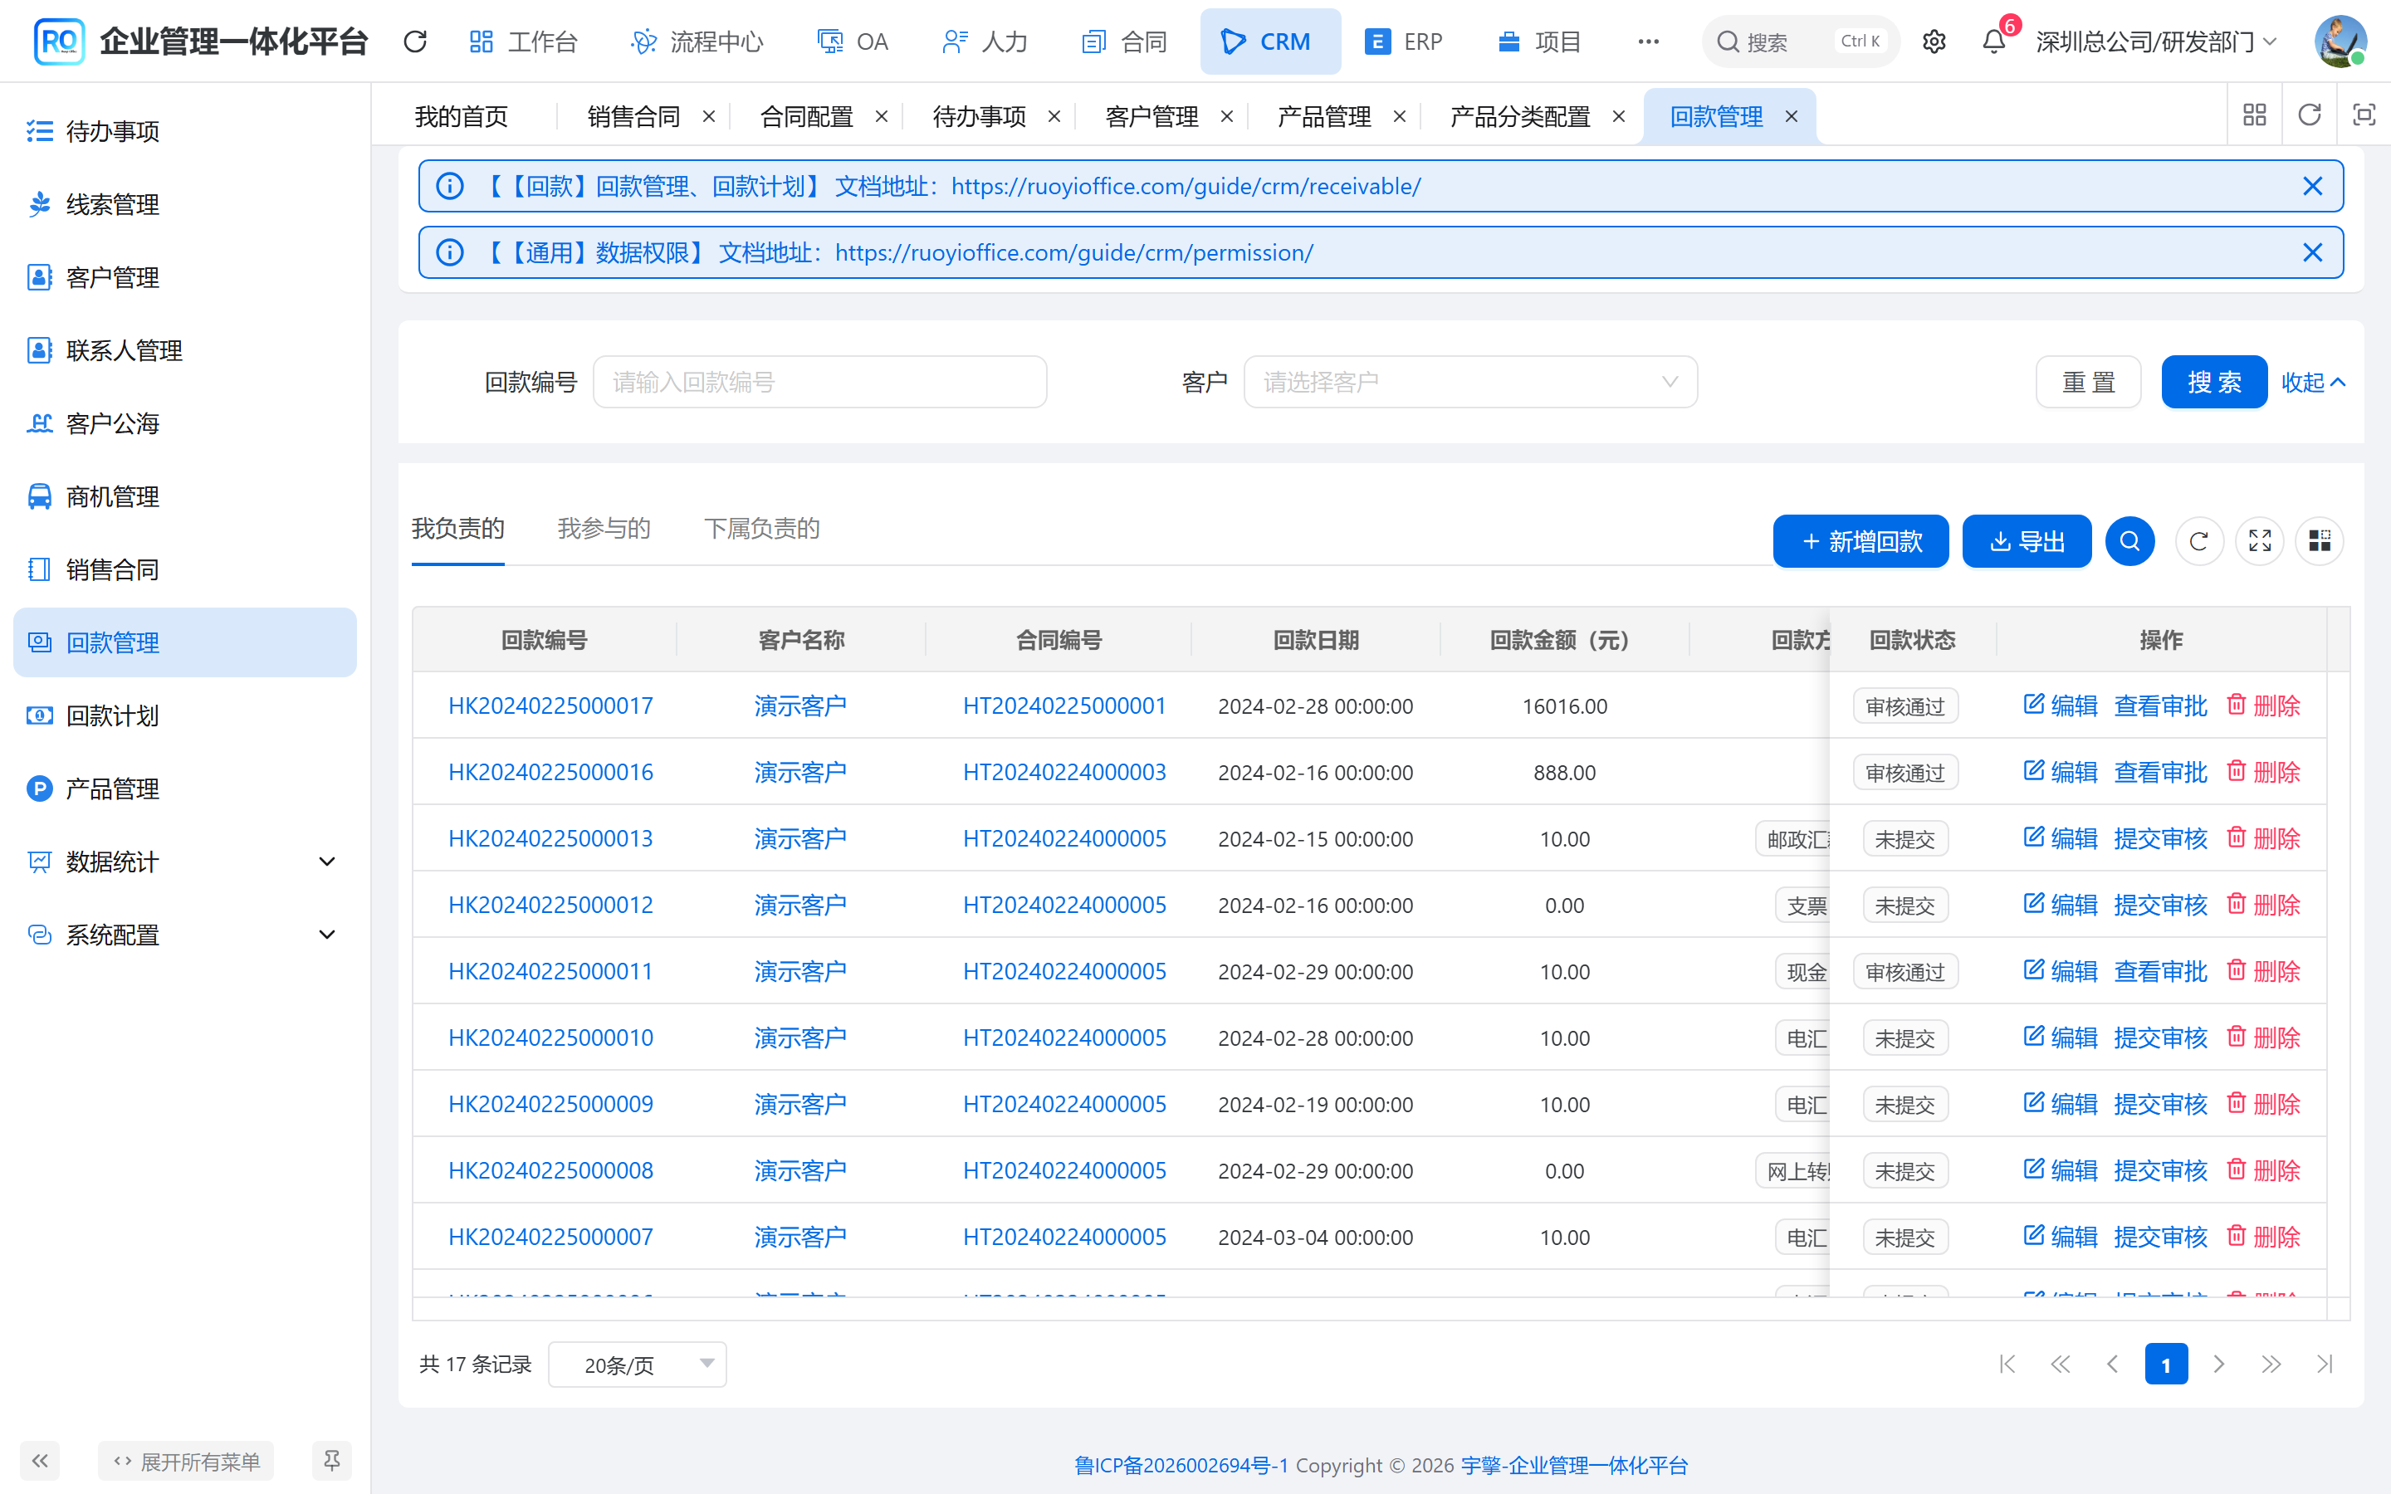This screenshot has width=2391, height=1494.
Task: Open 流程中心 in top navigation
Action: point(697,41)
